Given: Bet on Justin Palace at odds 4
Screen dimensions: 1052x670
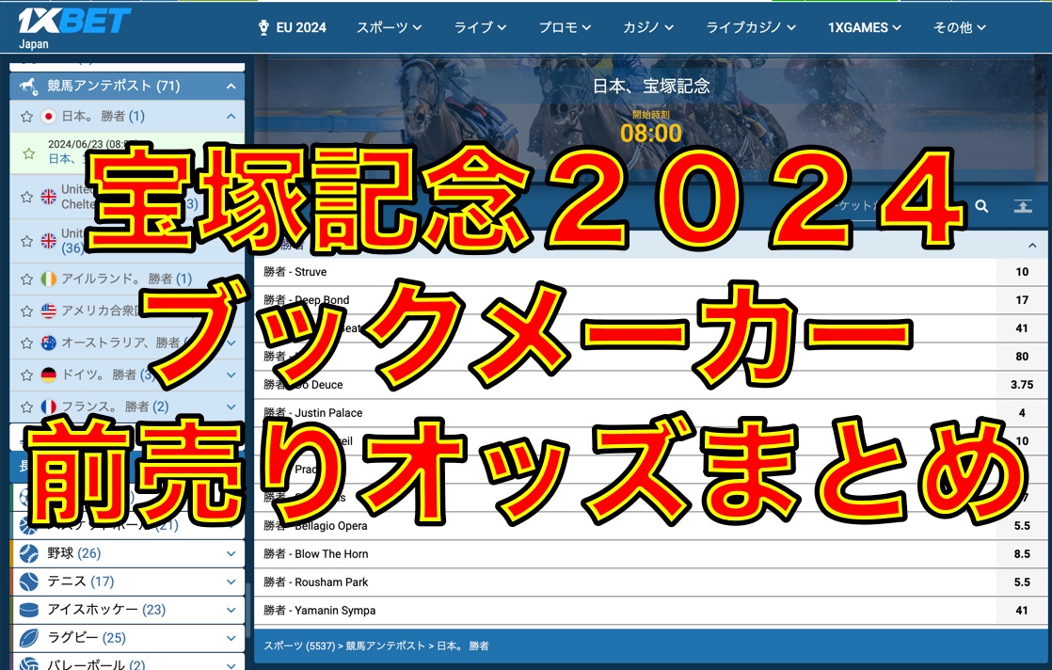Looking at the screenshot, I should click(1022, 412).
